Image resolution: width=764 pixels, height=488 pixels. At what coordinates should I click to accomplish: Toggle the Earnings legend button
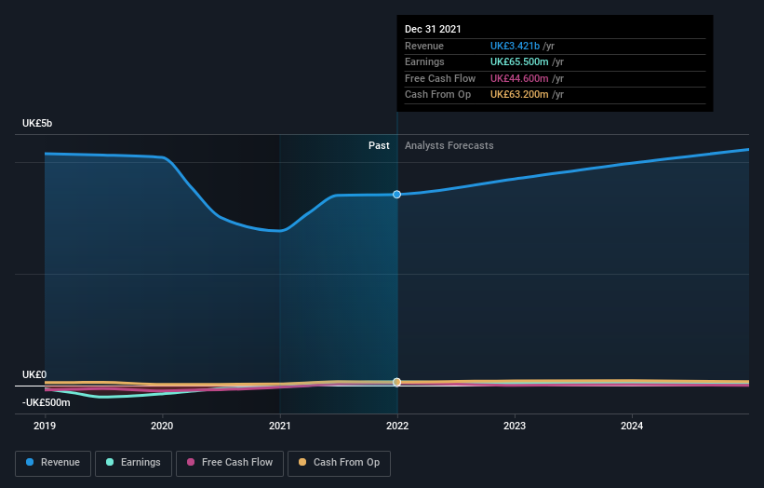(x=133, y=463)
